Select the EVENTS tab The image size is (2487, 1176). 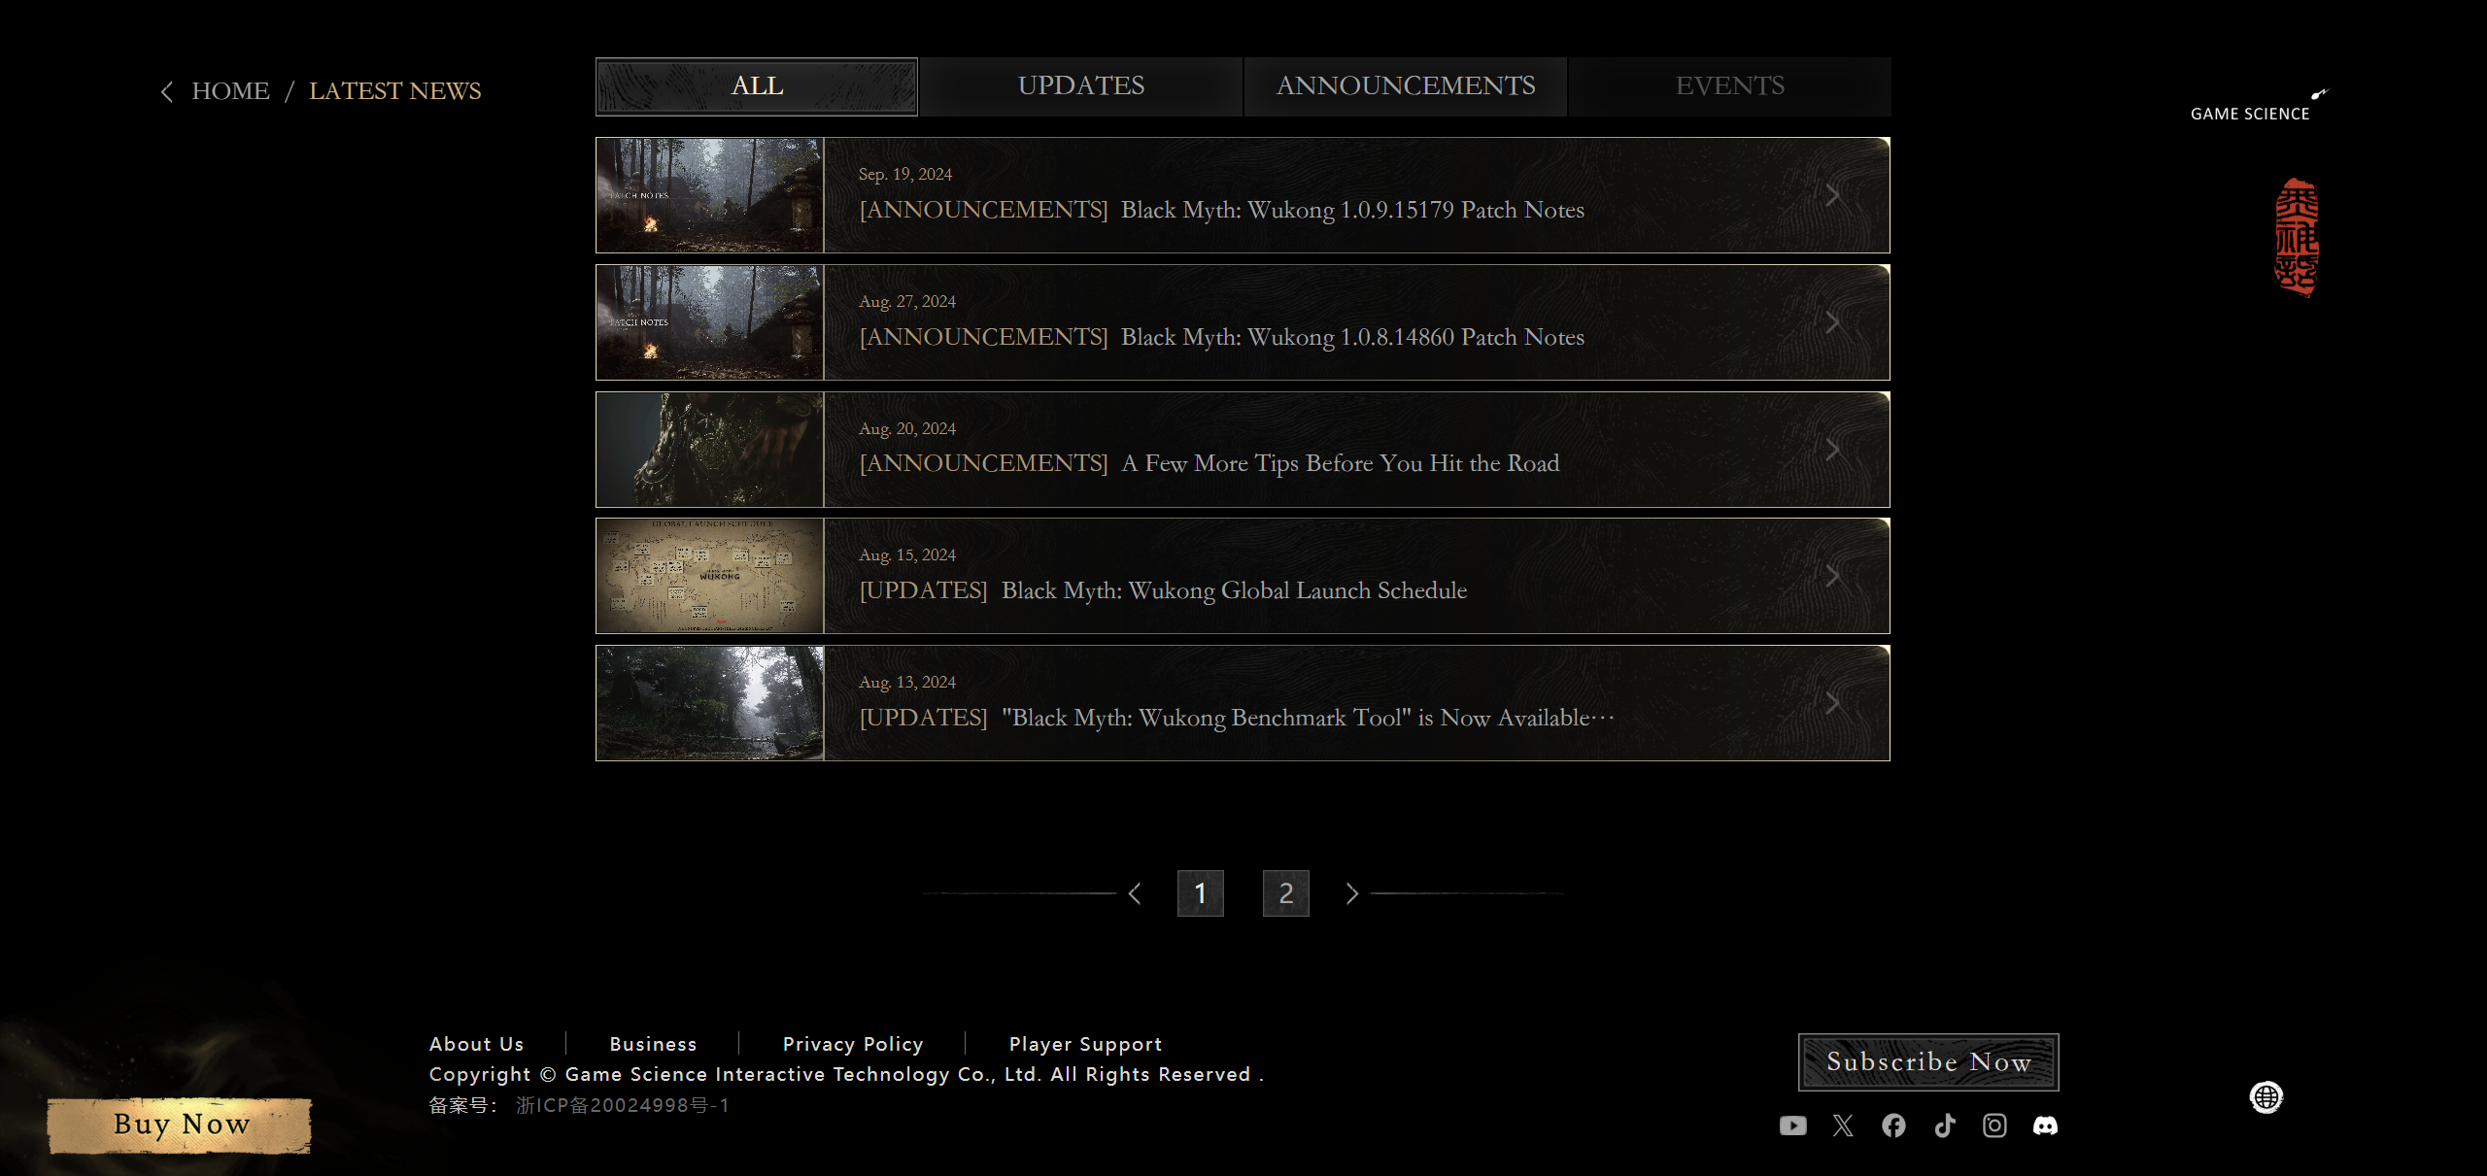tap(1729, 86)
